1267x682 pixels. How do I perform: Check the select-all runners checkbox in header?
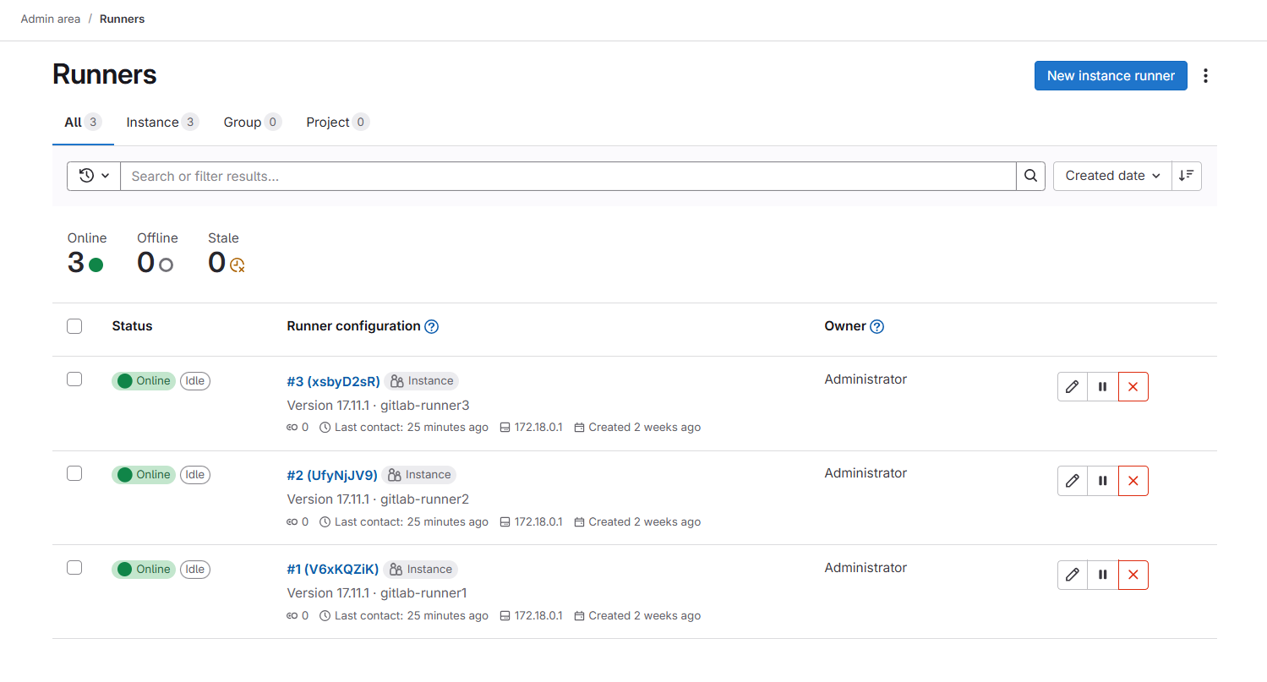point(74,326)
